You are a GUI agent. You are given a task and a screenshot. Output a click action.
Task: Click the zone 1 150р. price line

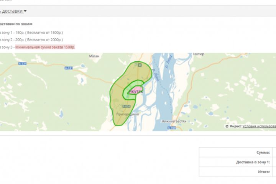[31, 33]
